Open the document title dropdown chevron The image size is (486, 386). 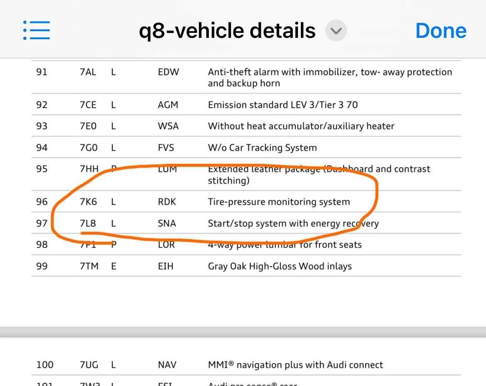tap(336, 31)
